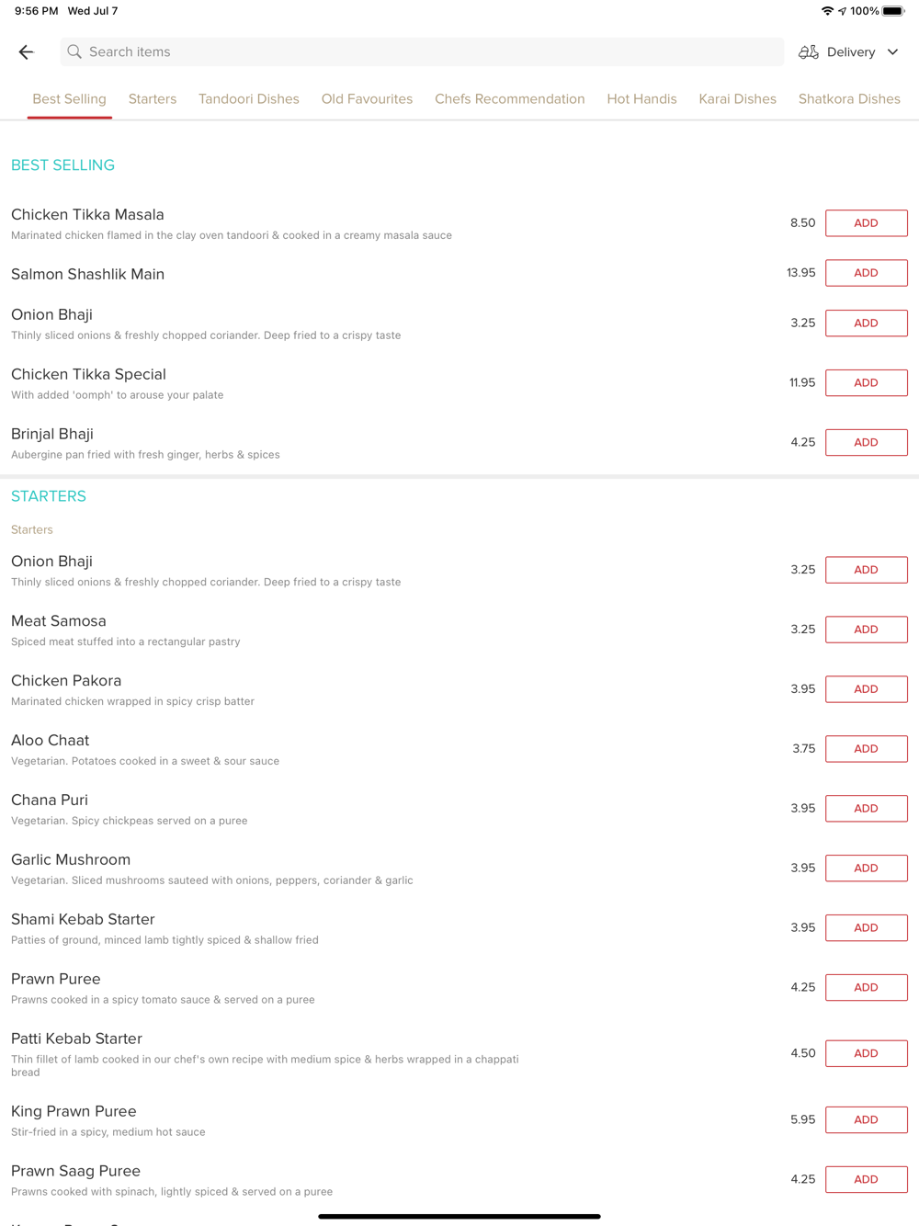Screen dimensions: 919x1226
Task: Add Chicken Tikka Masala to order
Action: click(x=866, y=223)
